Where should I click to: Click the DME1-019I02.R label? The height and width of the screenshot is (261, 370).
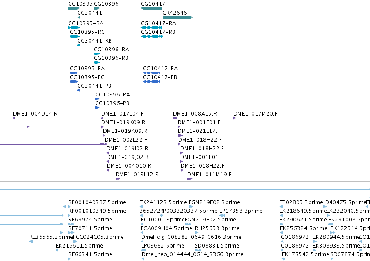(127, 149)
